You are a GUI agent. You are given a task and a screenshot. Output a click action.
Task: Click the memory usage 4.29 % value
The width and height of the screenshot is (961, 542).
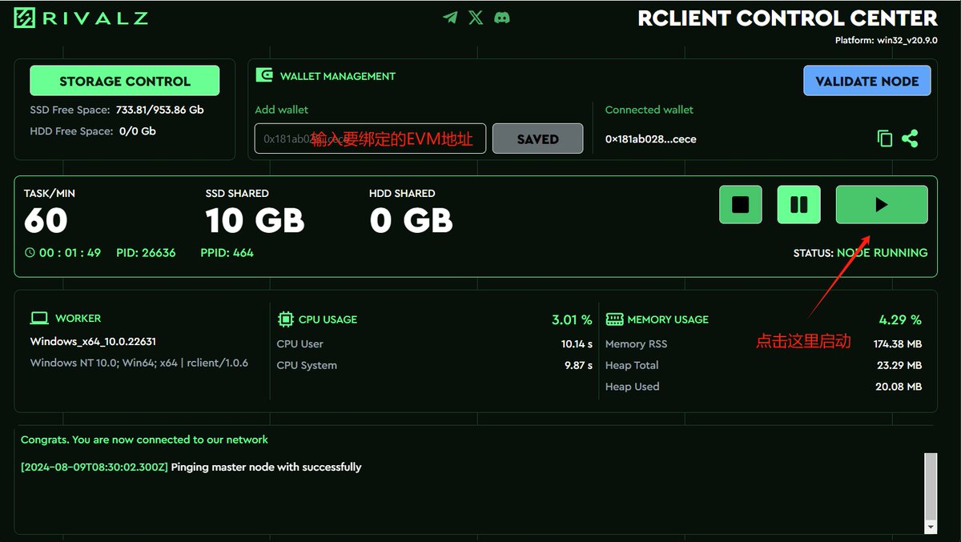900,319
